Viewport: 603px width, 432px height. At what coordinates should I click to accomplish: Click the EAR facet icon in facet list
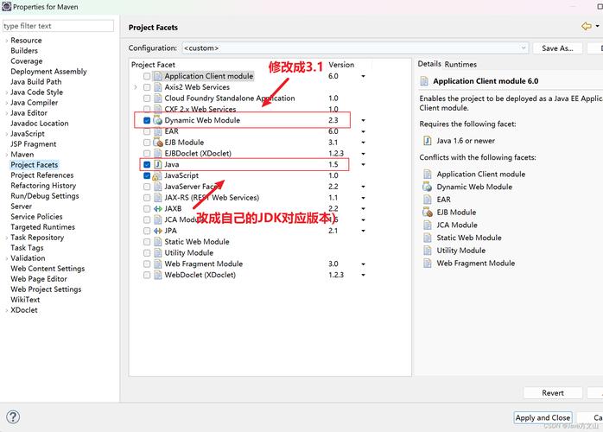point(158,131)
